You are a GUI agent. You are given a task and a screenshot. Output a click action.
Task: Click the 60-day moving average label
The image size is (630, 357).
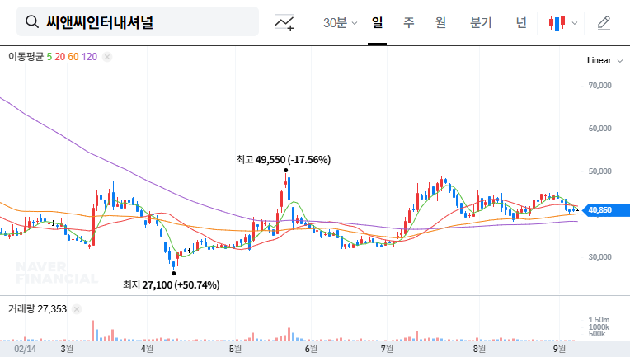[x=73, y=57]
